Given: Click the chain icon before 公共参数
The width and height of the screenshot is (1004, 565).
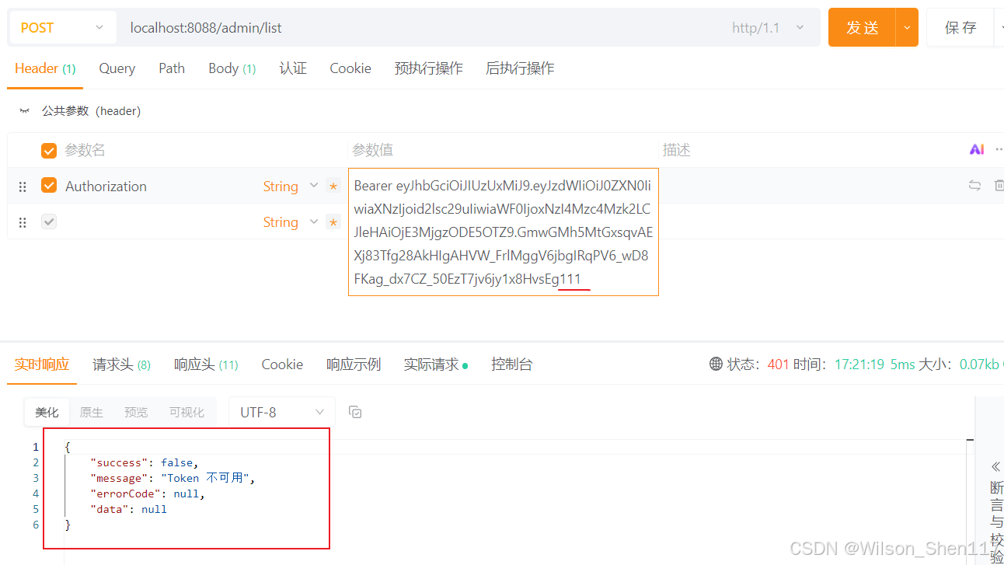Looking at the screenshot, I should [24, 110].
